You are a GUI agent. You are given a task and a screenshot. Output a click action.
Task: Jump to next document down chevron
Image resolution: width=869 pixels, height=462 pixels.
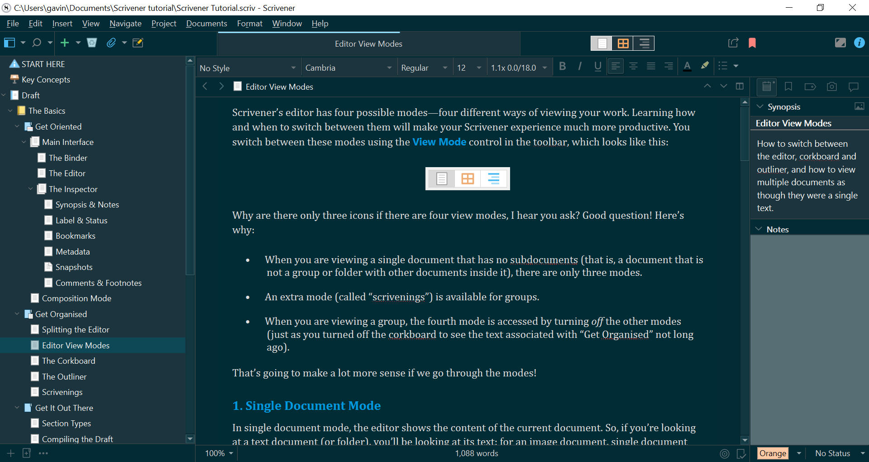tap(723, 86)
